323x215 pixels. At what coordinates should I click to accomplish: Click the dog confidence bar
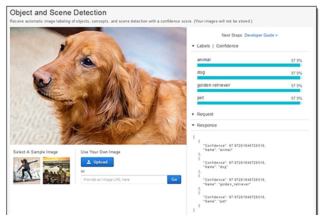249,78
